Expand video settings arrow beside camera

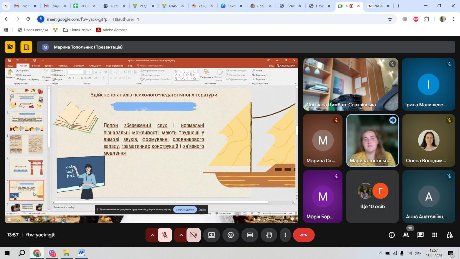(181, 235)
